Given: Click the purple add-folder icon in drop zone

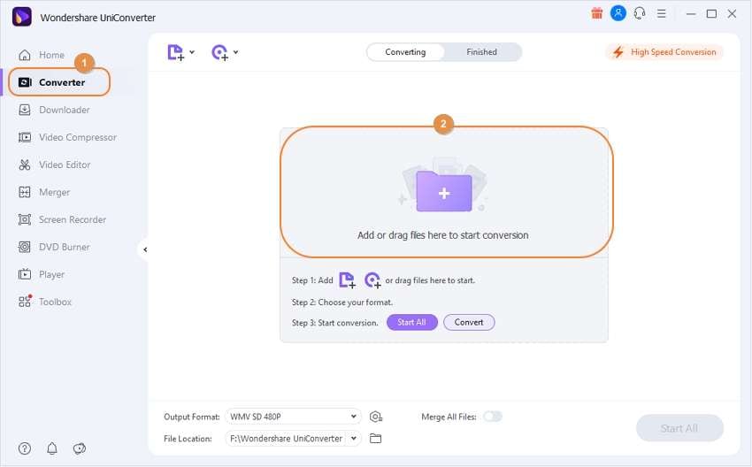Looking at the screenshot, I should click(444, 191).
